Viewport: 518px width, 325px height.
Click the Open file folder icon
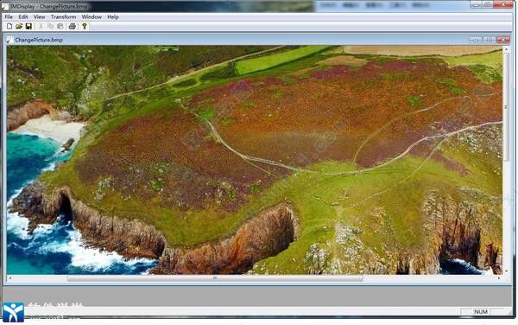tap(19, 26)
